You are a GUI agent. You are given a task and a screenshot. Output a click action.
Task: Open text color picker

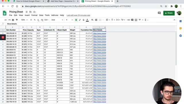[x=87, y=20]
